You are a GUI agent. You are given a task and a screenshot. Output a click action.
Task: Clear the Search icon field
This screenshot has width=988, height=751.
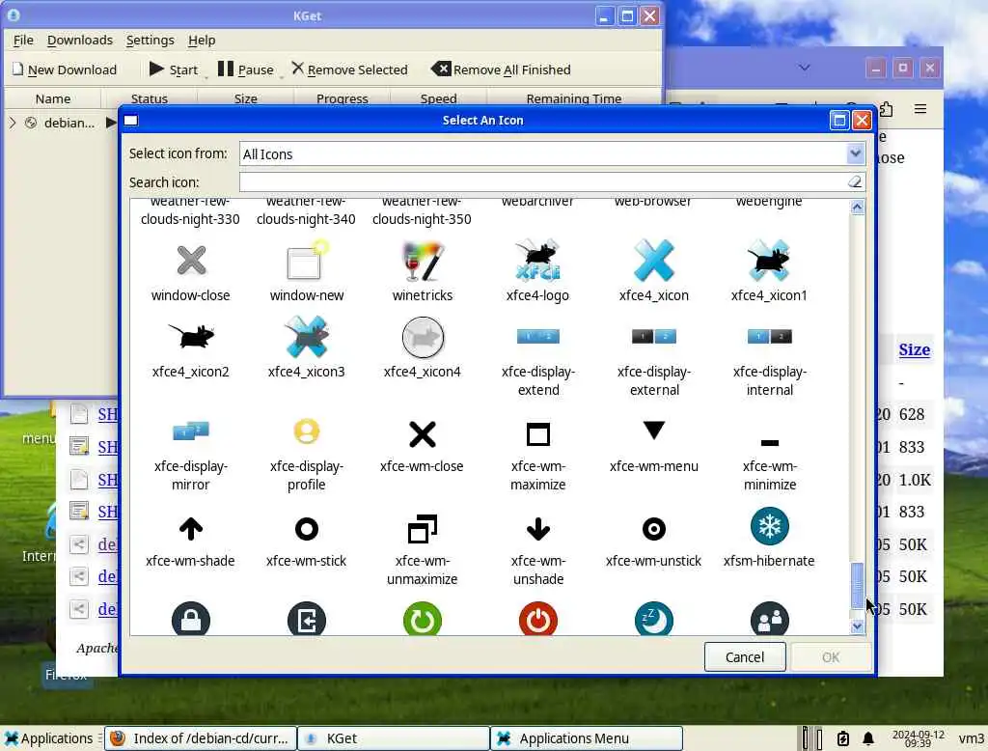[x=855, y=182]
